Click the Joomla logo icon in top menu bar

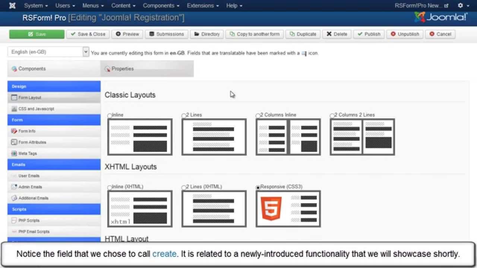tap(12, 6)
